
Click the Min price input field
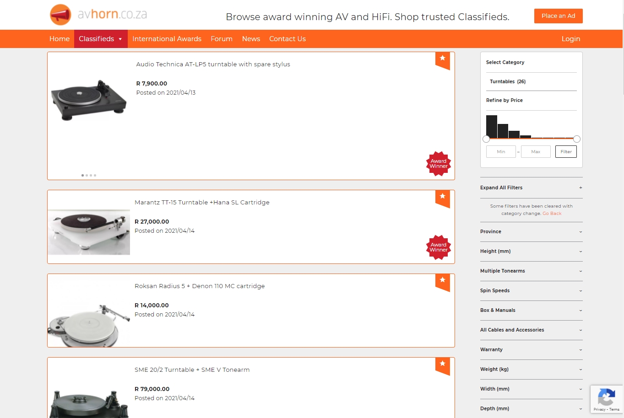[501, 151]
